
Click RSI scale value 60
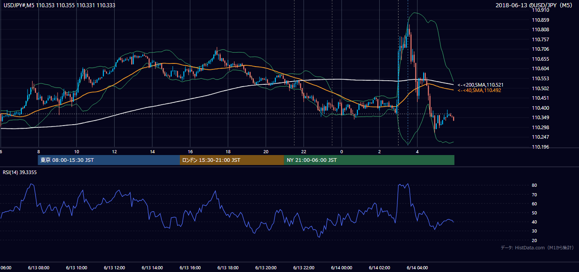click(535, 204)
